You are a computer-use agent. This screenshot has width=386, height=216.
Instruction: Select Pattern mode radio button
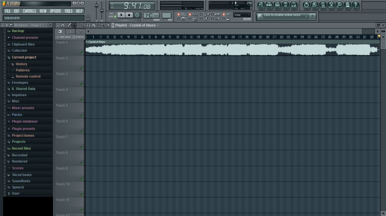[115, 14]
